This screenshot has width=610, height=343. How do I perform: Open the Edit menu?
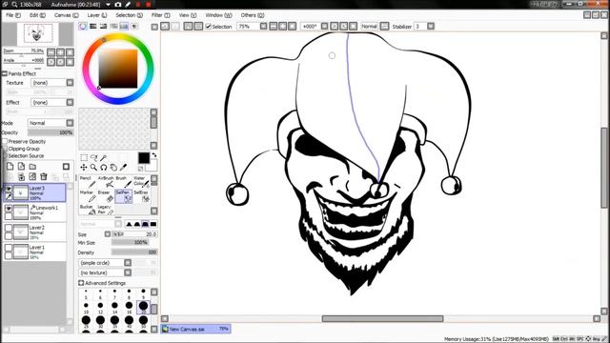[37, 15]
